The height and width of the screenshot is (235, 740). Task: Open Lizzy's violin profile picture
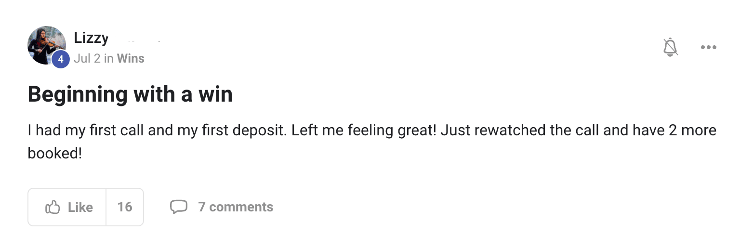(x=46, y=43)
